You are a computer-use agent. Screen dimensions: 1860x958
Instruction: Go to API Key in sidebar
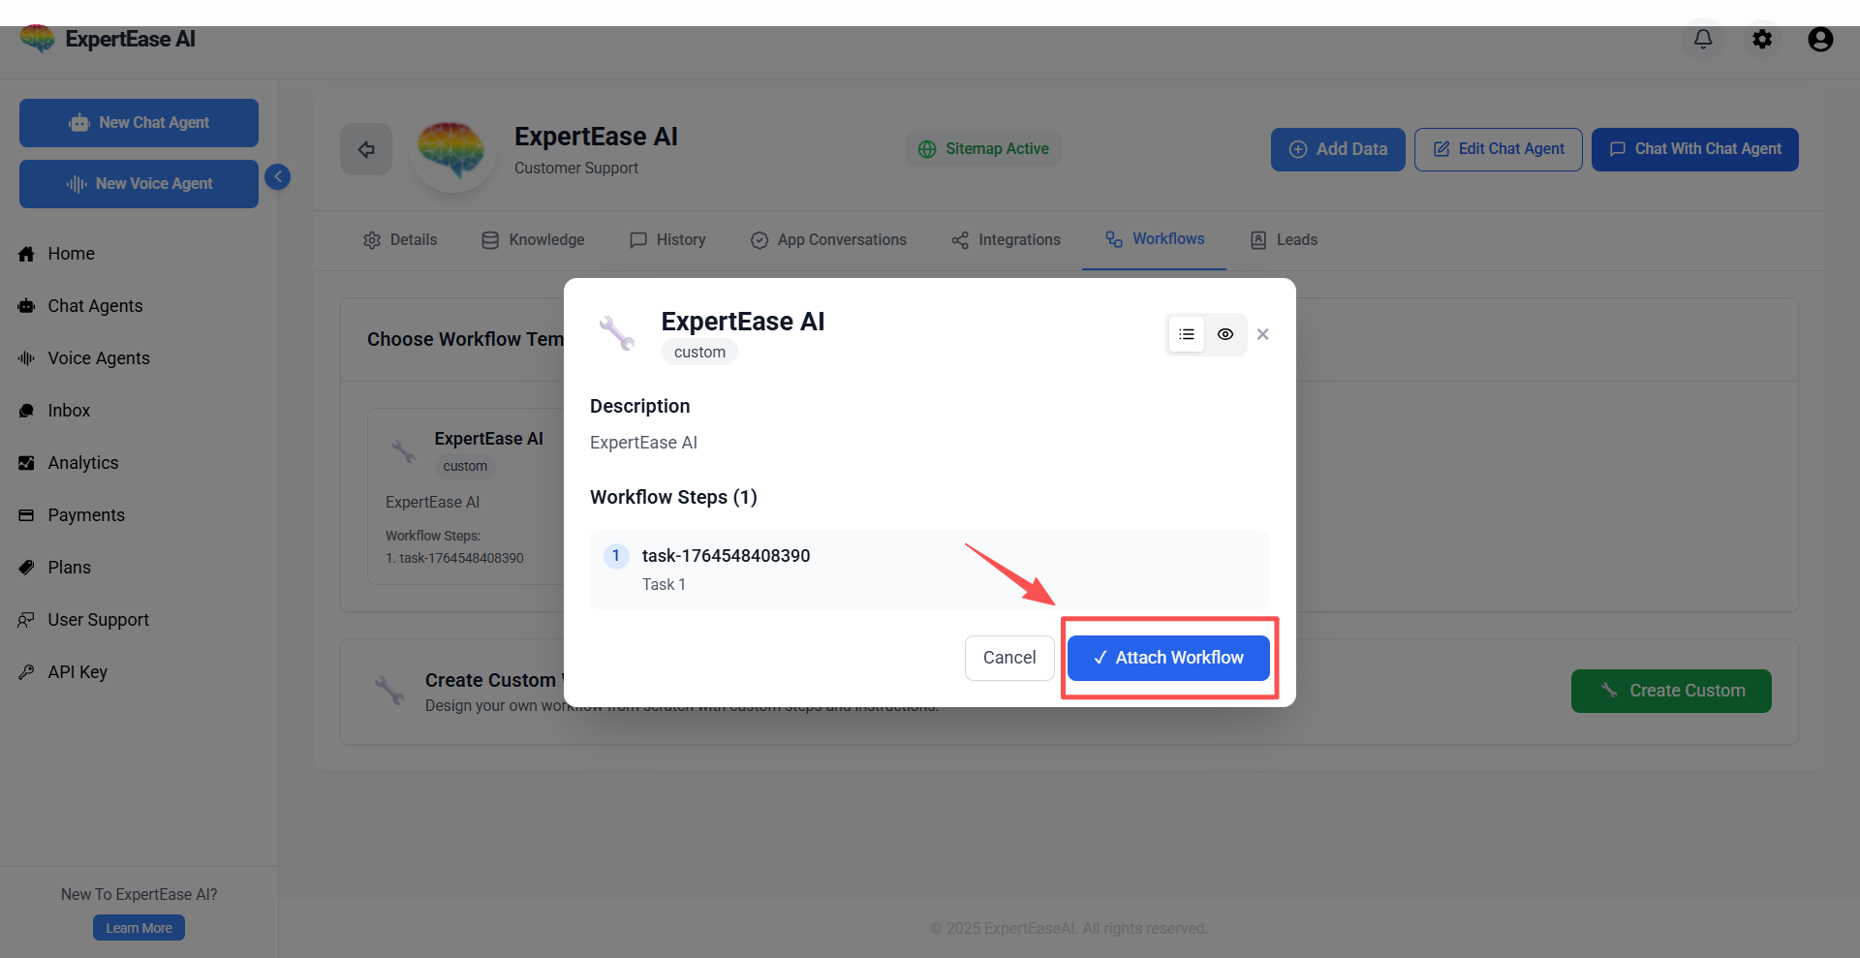[77, 672]
